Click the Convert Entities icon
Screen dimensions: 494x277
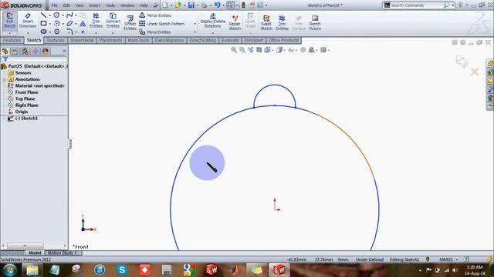tap(113, 21)
